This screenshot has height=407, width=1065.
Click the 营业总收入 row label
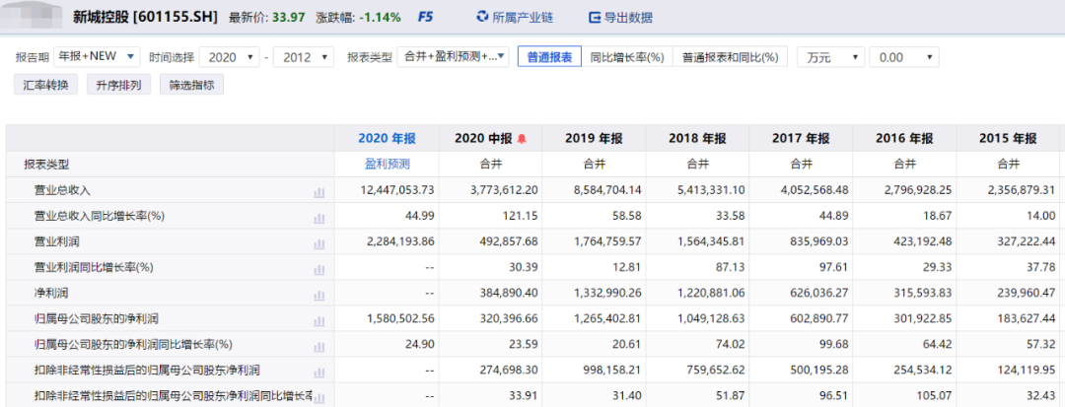pos(62,192)
